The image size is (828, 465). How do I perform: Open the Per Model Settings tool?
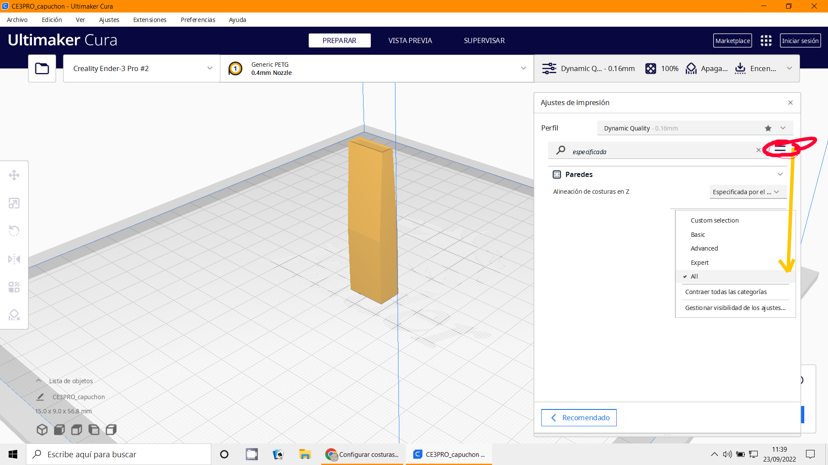coord(14,287)
